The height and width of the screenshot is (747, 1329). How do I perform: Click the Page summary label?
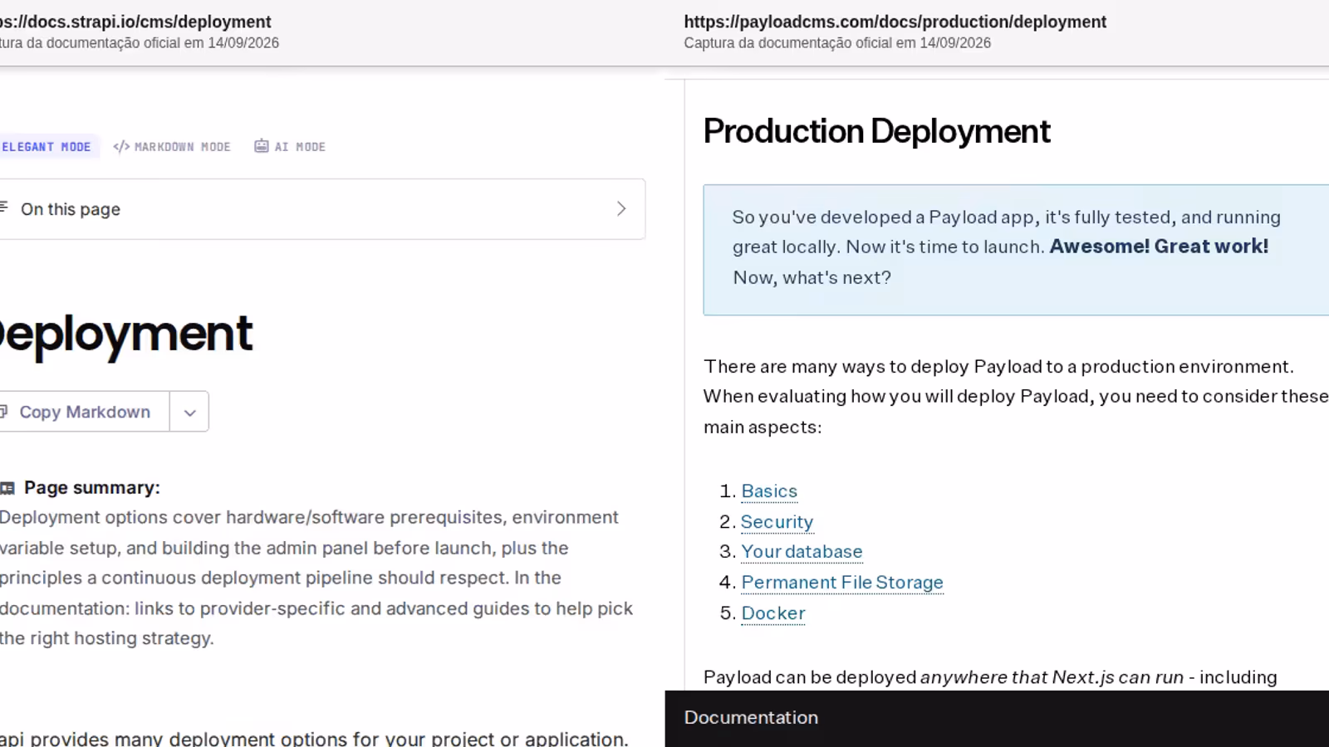[92, 488]
